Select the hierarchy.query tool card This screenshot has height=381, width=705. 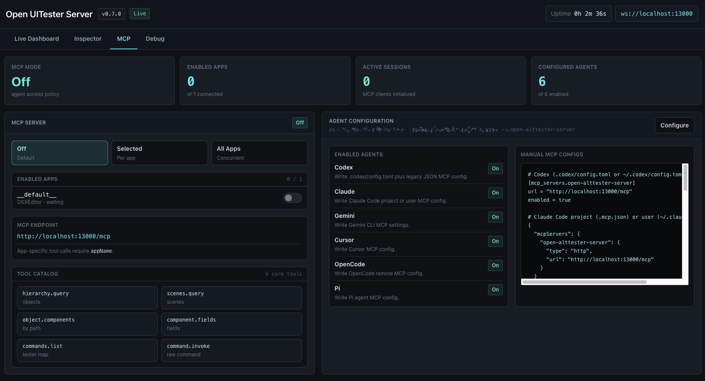point(87,298)
